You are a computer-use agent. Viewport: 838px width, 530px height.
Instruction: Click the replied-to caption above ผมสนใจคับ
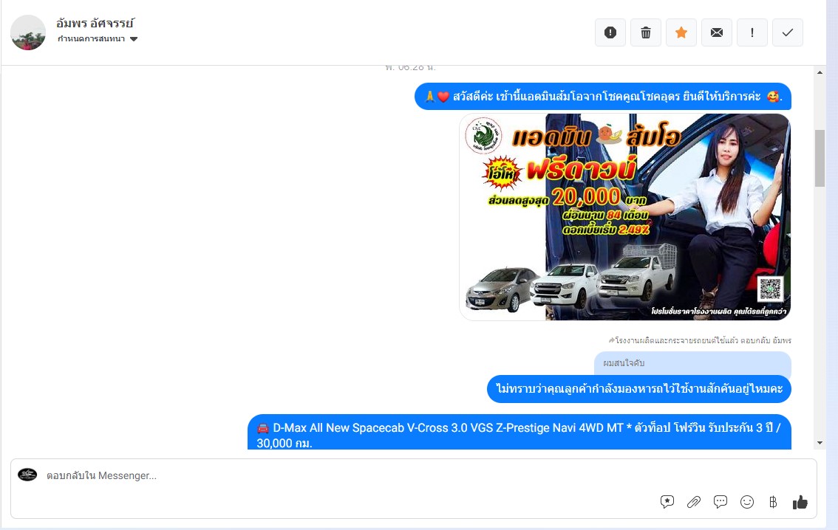pos(700,340)
